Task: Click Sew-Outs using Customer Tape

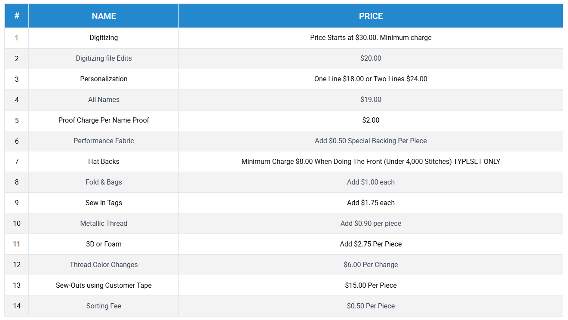Action: 104,286
